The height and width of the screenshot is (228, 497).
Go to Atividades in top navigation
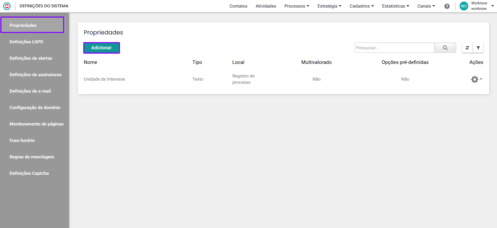click(266, 6)
